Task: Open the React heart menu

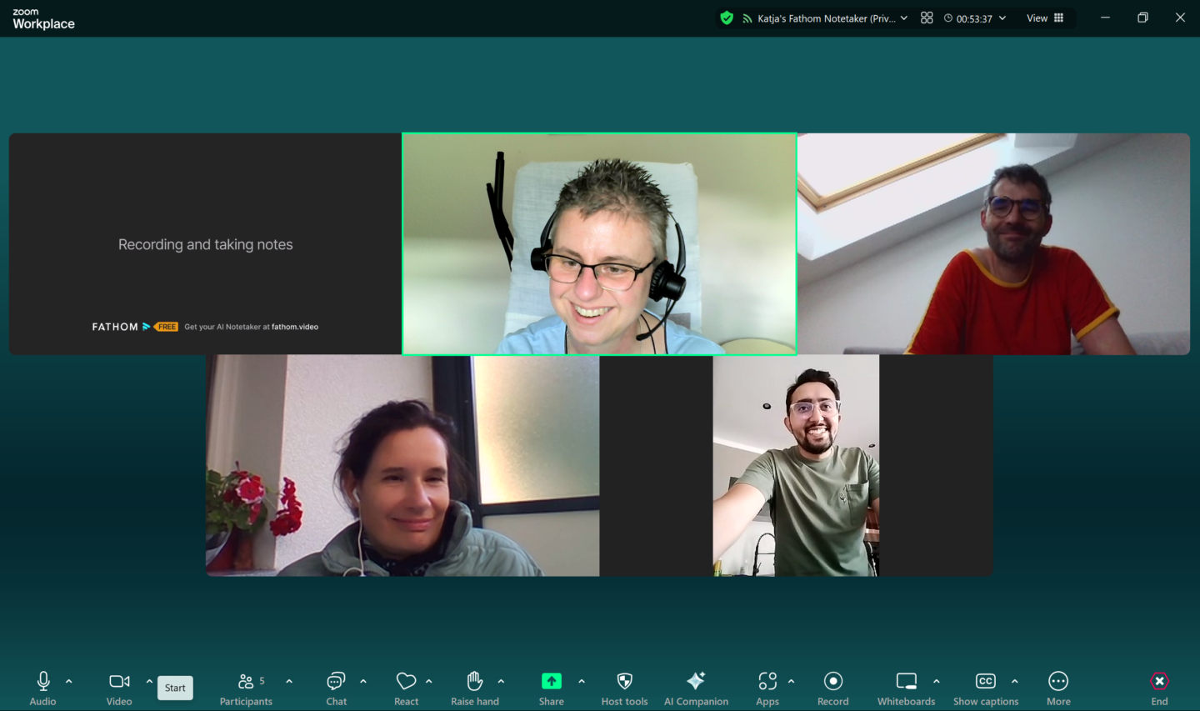Action: click(x=406, y=681)
